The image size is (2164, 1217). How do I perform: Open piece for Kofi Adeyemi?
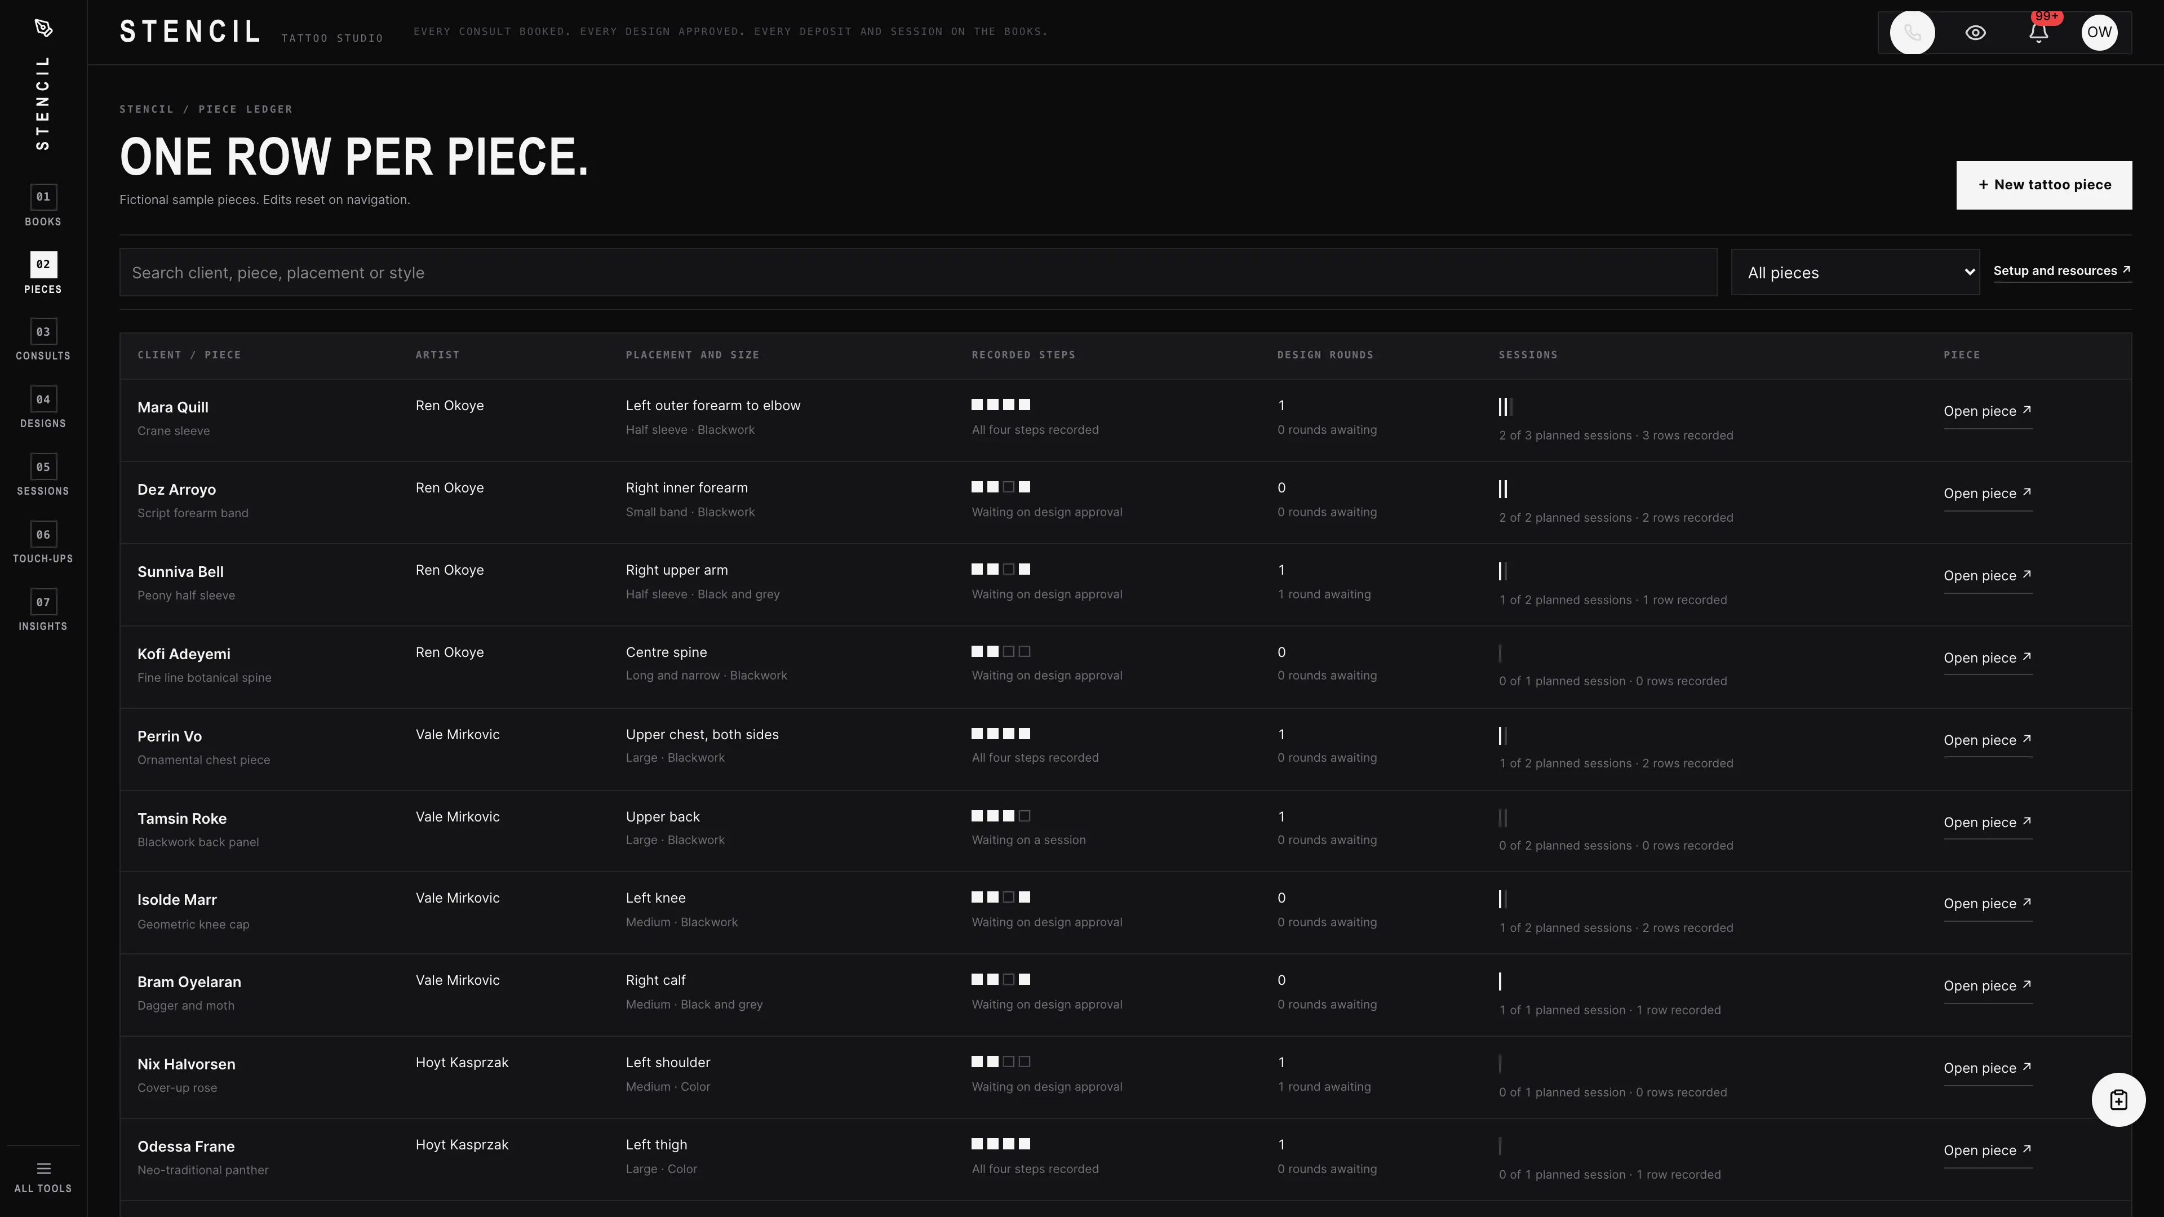point(1988,659)
